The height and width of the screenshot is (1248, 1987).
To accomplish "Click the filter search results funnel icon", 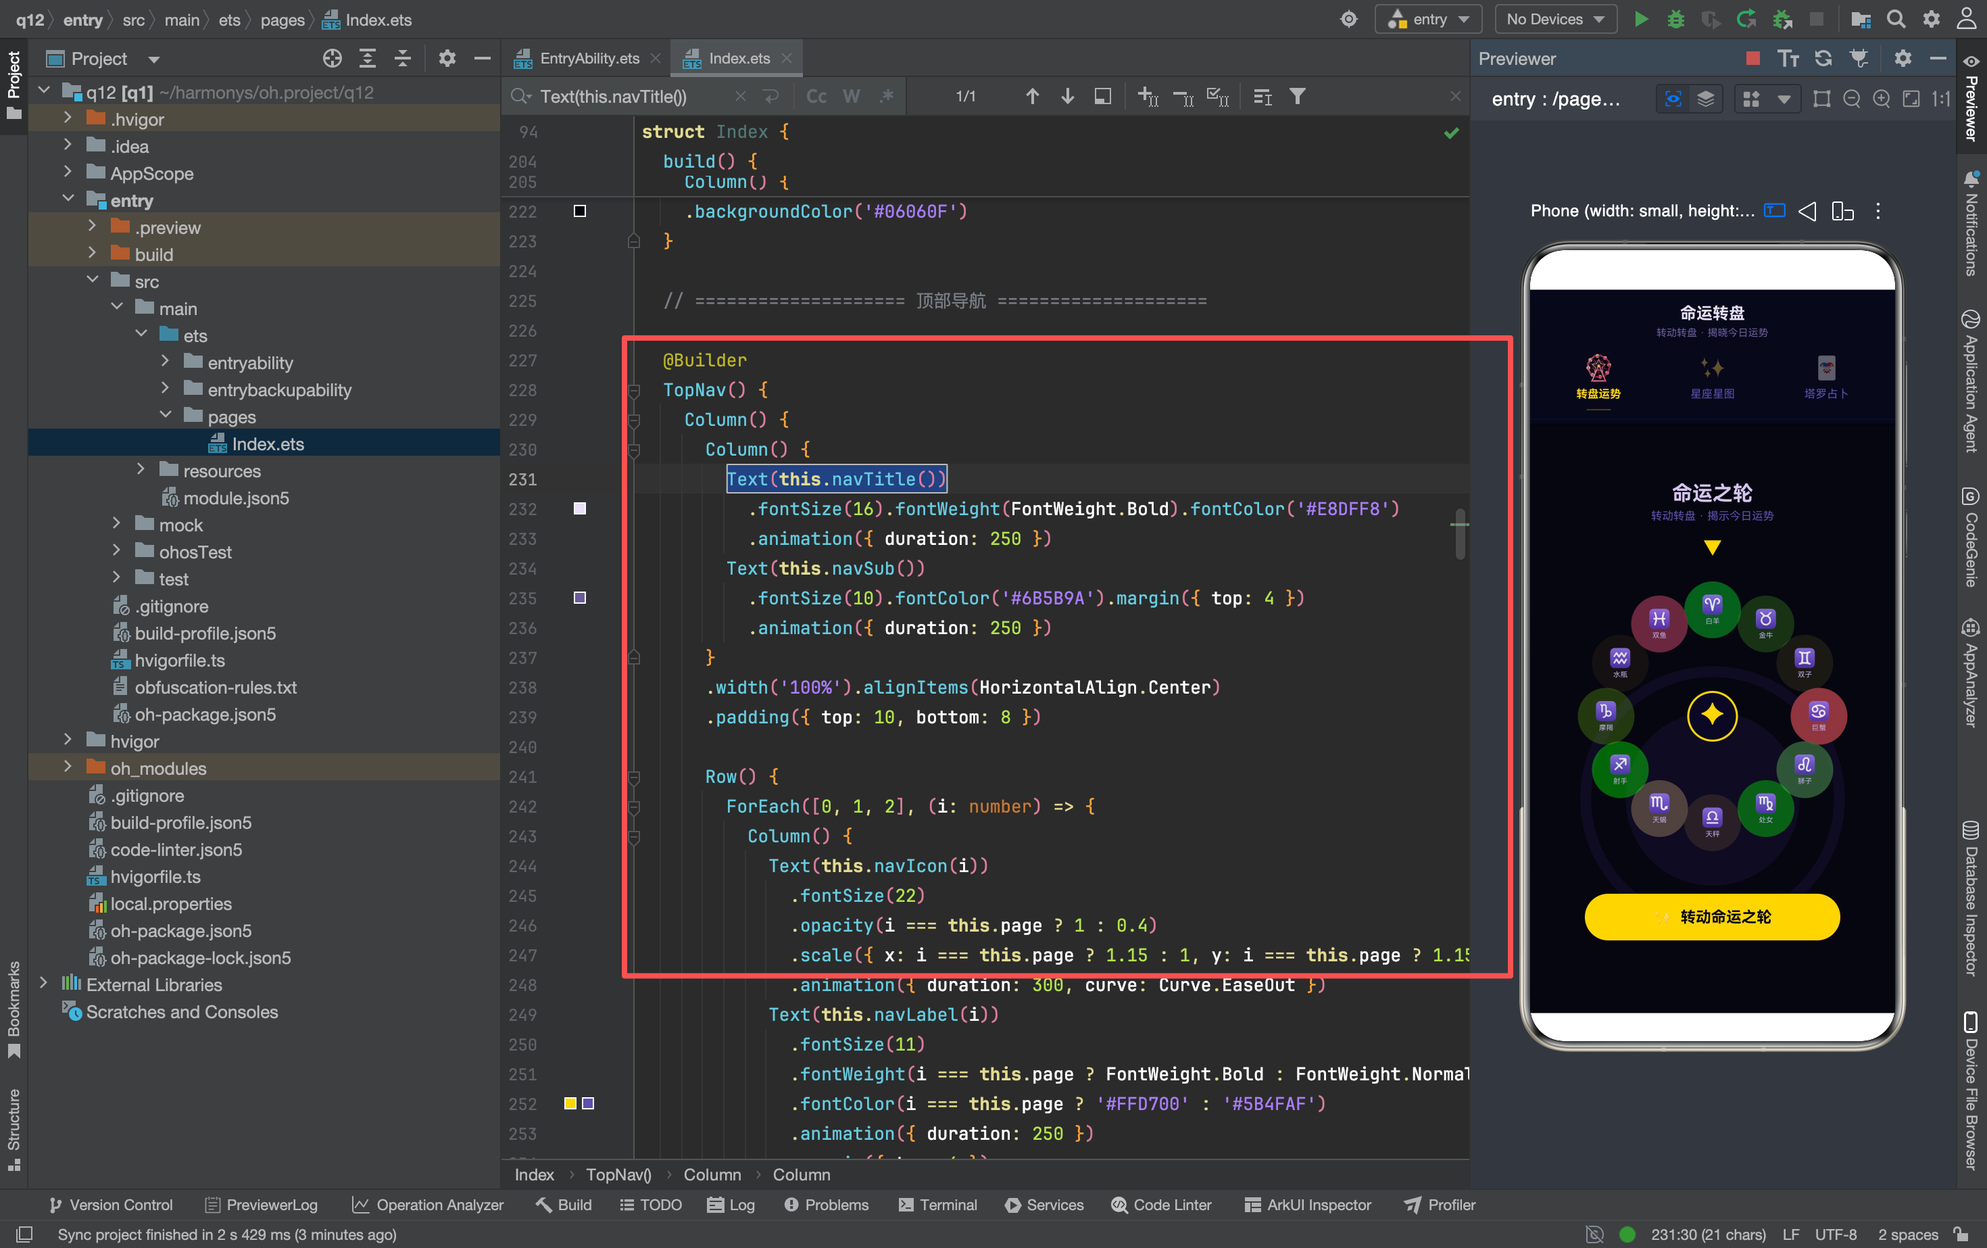I will click(x=1297, y=97).
